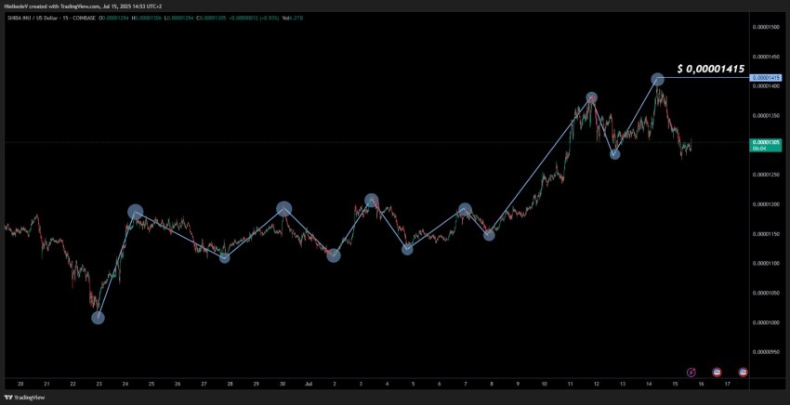
Task: Click the 06:04 bar countdown timer
Action: tap(758, 149)
